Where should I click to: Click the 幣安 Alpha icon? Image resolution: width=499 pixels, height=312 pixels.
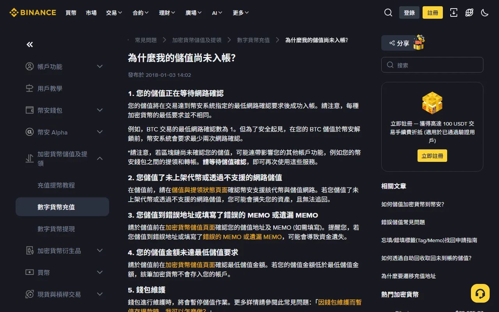[x=30, y=132]
